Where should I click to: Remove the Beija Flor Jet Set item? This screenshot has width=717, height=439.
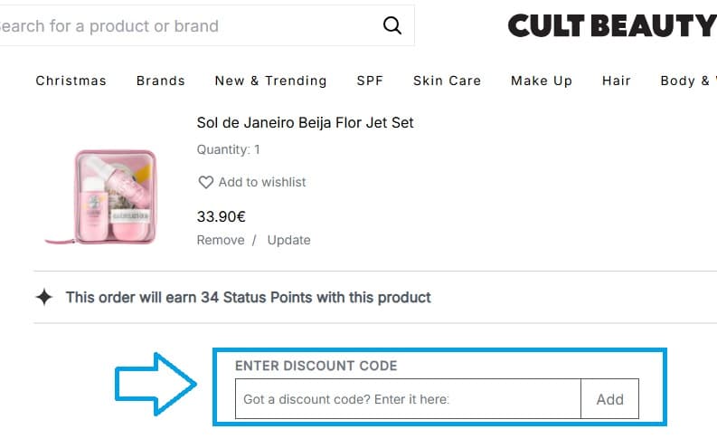221,240
